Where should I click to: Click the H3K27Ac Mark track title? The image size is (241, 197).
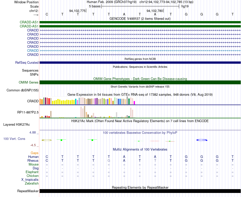[x=140, y=121]
